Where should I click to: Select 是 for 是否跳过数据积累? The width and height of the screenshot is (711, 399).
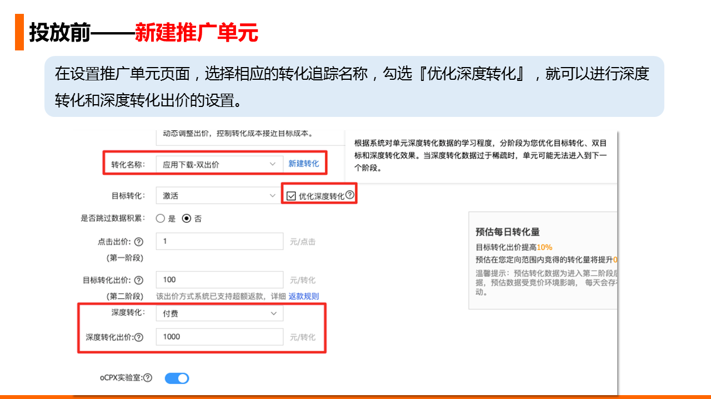tap(161, 218)
